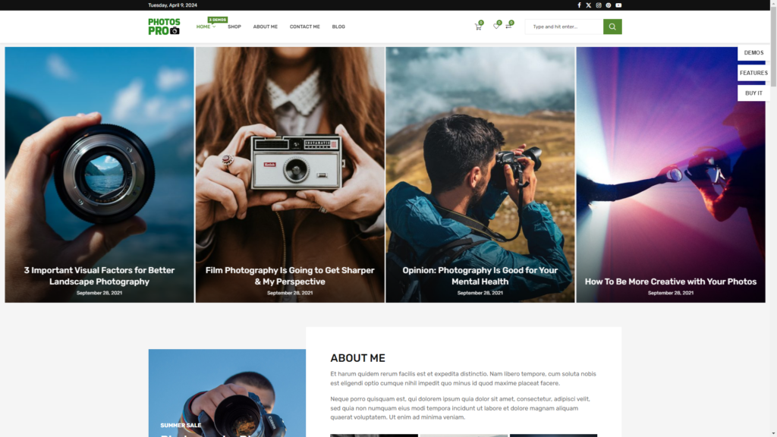Click the date under Landscape Photography title
The width and height of the screenshot is (777, 437).
click(x=99, y=293)
